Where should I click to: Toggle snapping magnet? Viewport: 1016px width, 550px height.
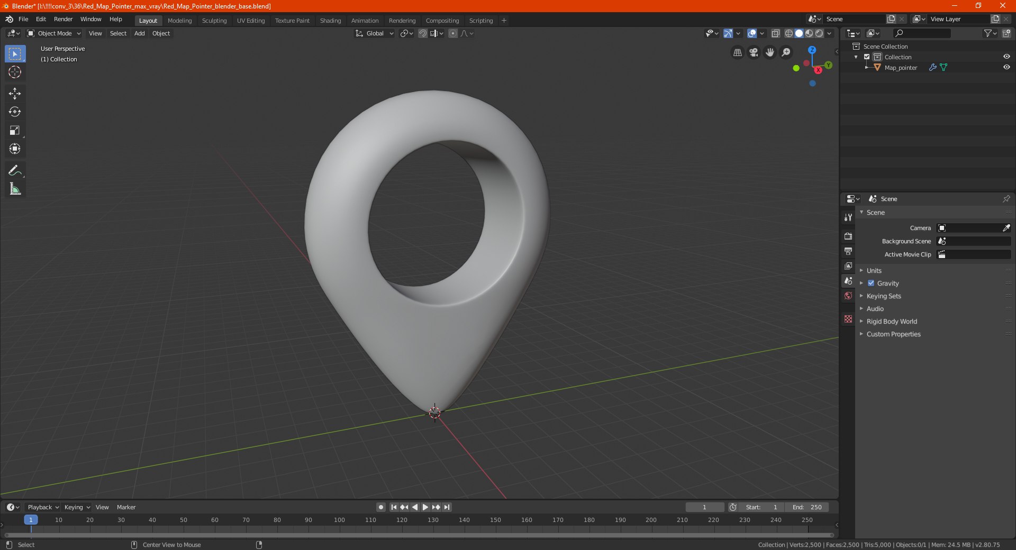(422, 33)
